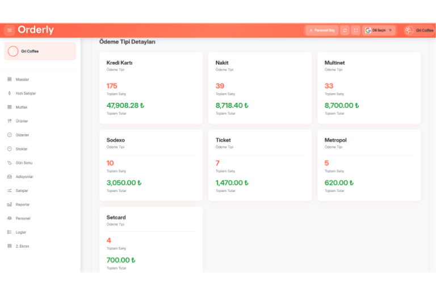Open the Personel Seç selector

click(x=322, y=30)
